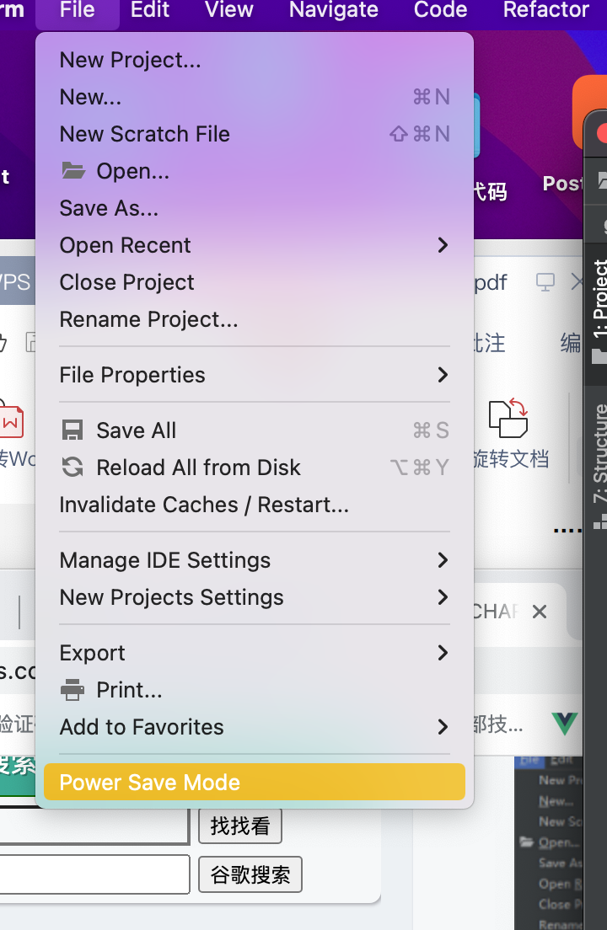Select Invalidate Caches / Restart...
This screenshot has height=930, width=607.
coord(204,505)
